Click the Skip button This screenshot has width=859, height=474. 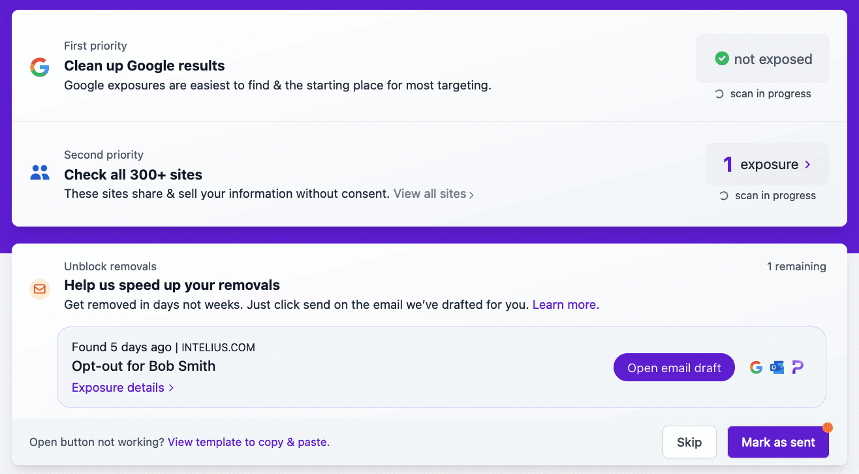689,442
